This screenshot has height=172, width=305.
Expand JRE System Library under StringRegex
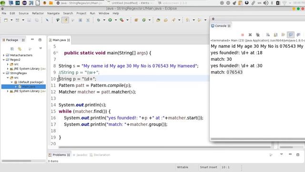click(8, 91)
